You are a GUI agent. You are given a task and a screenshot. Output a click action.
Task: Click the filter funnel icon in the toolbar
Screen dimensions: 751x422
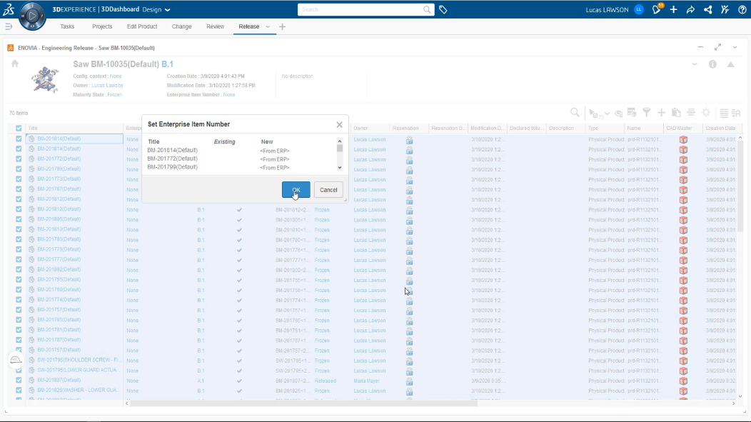[x=647, y=113]
